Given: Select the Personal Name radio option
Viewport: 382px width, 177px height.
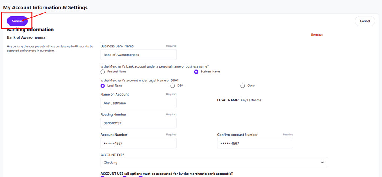Looking at the screenshot, I should point(103,72).
